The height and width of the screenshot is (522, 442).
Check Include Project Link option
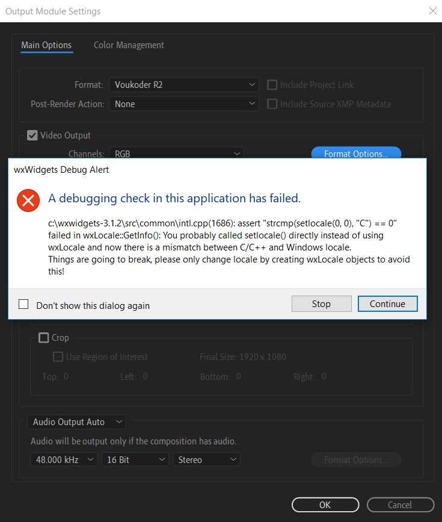(x=272, y=85)
